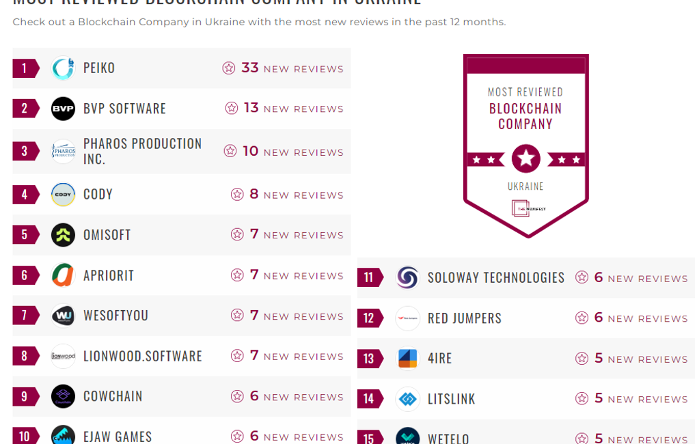Open the Cowchain company name
This screenshot has width=697, height=444.
[113, 396]
